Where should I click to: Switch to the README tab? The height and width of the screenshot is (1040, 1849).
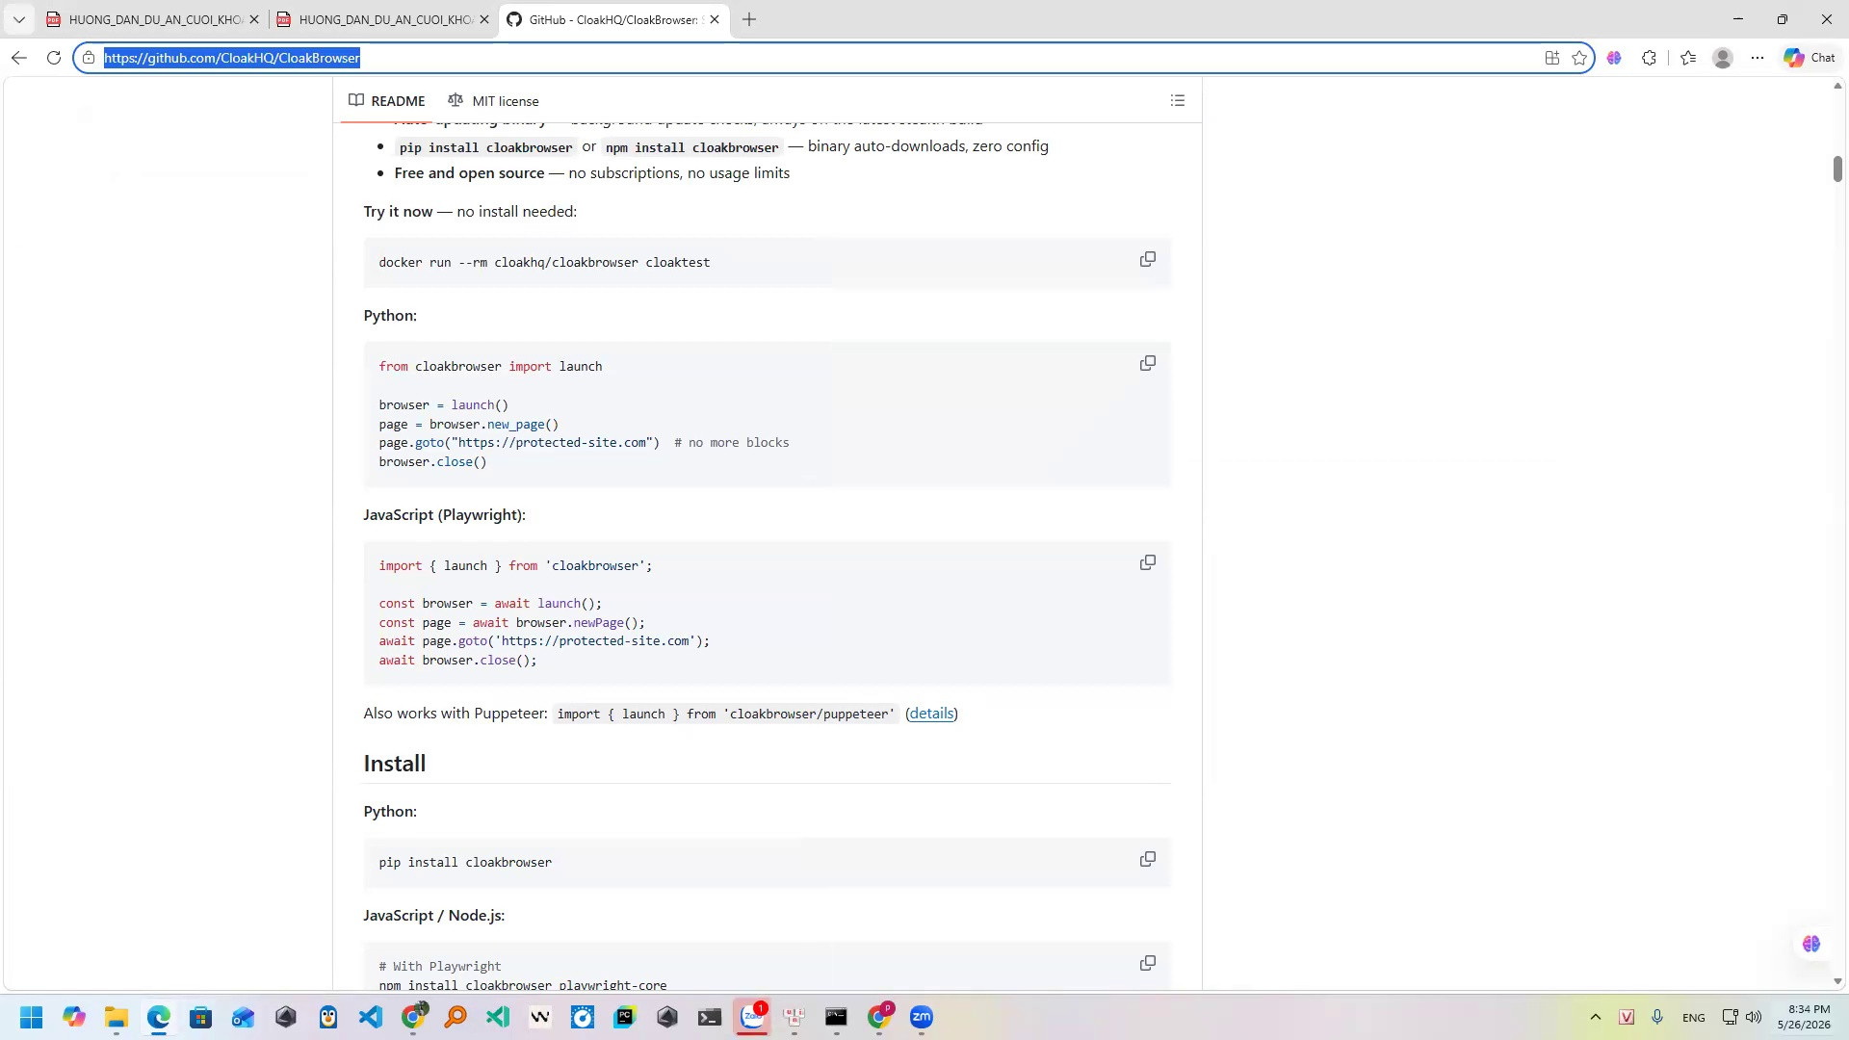pyautogui.click(x=387, y=101)
